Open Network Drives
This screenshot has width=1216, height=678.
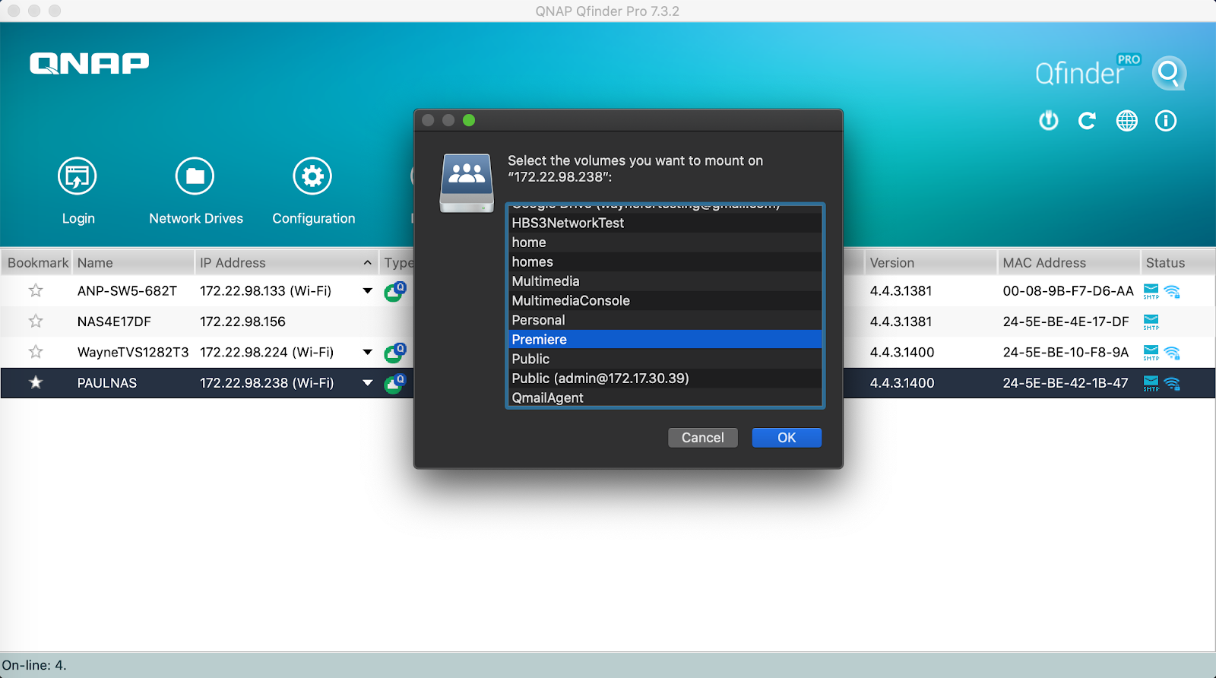[x=195, y=190]
